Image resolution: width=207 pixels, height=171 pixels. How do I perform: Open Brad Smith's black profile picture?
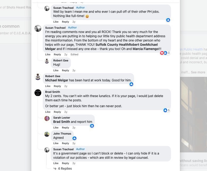(38, 93)
